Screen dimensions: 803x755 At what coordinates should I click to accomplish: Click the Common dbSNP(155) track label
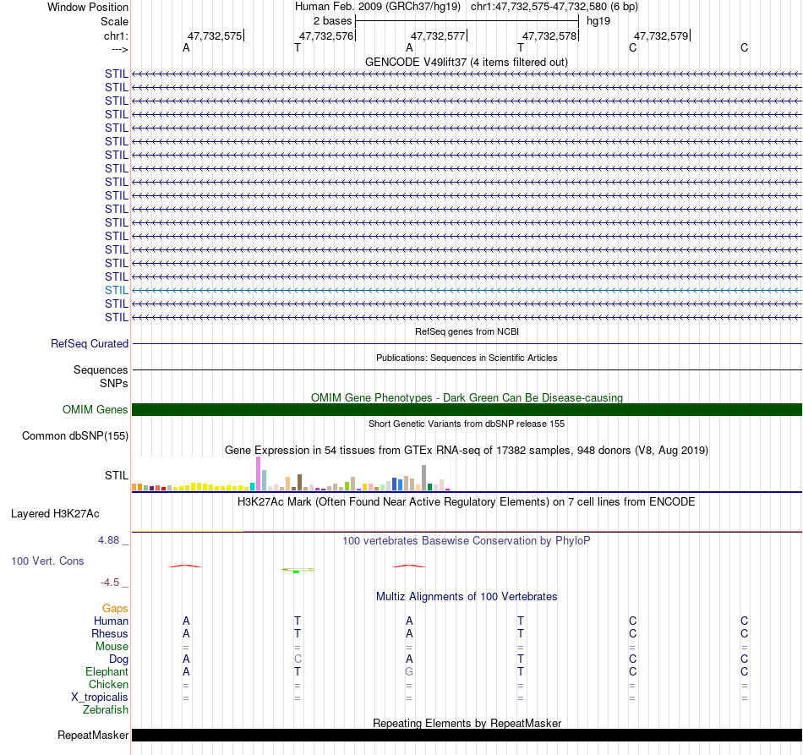(x=74, y=436)
